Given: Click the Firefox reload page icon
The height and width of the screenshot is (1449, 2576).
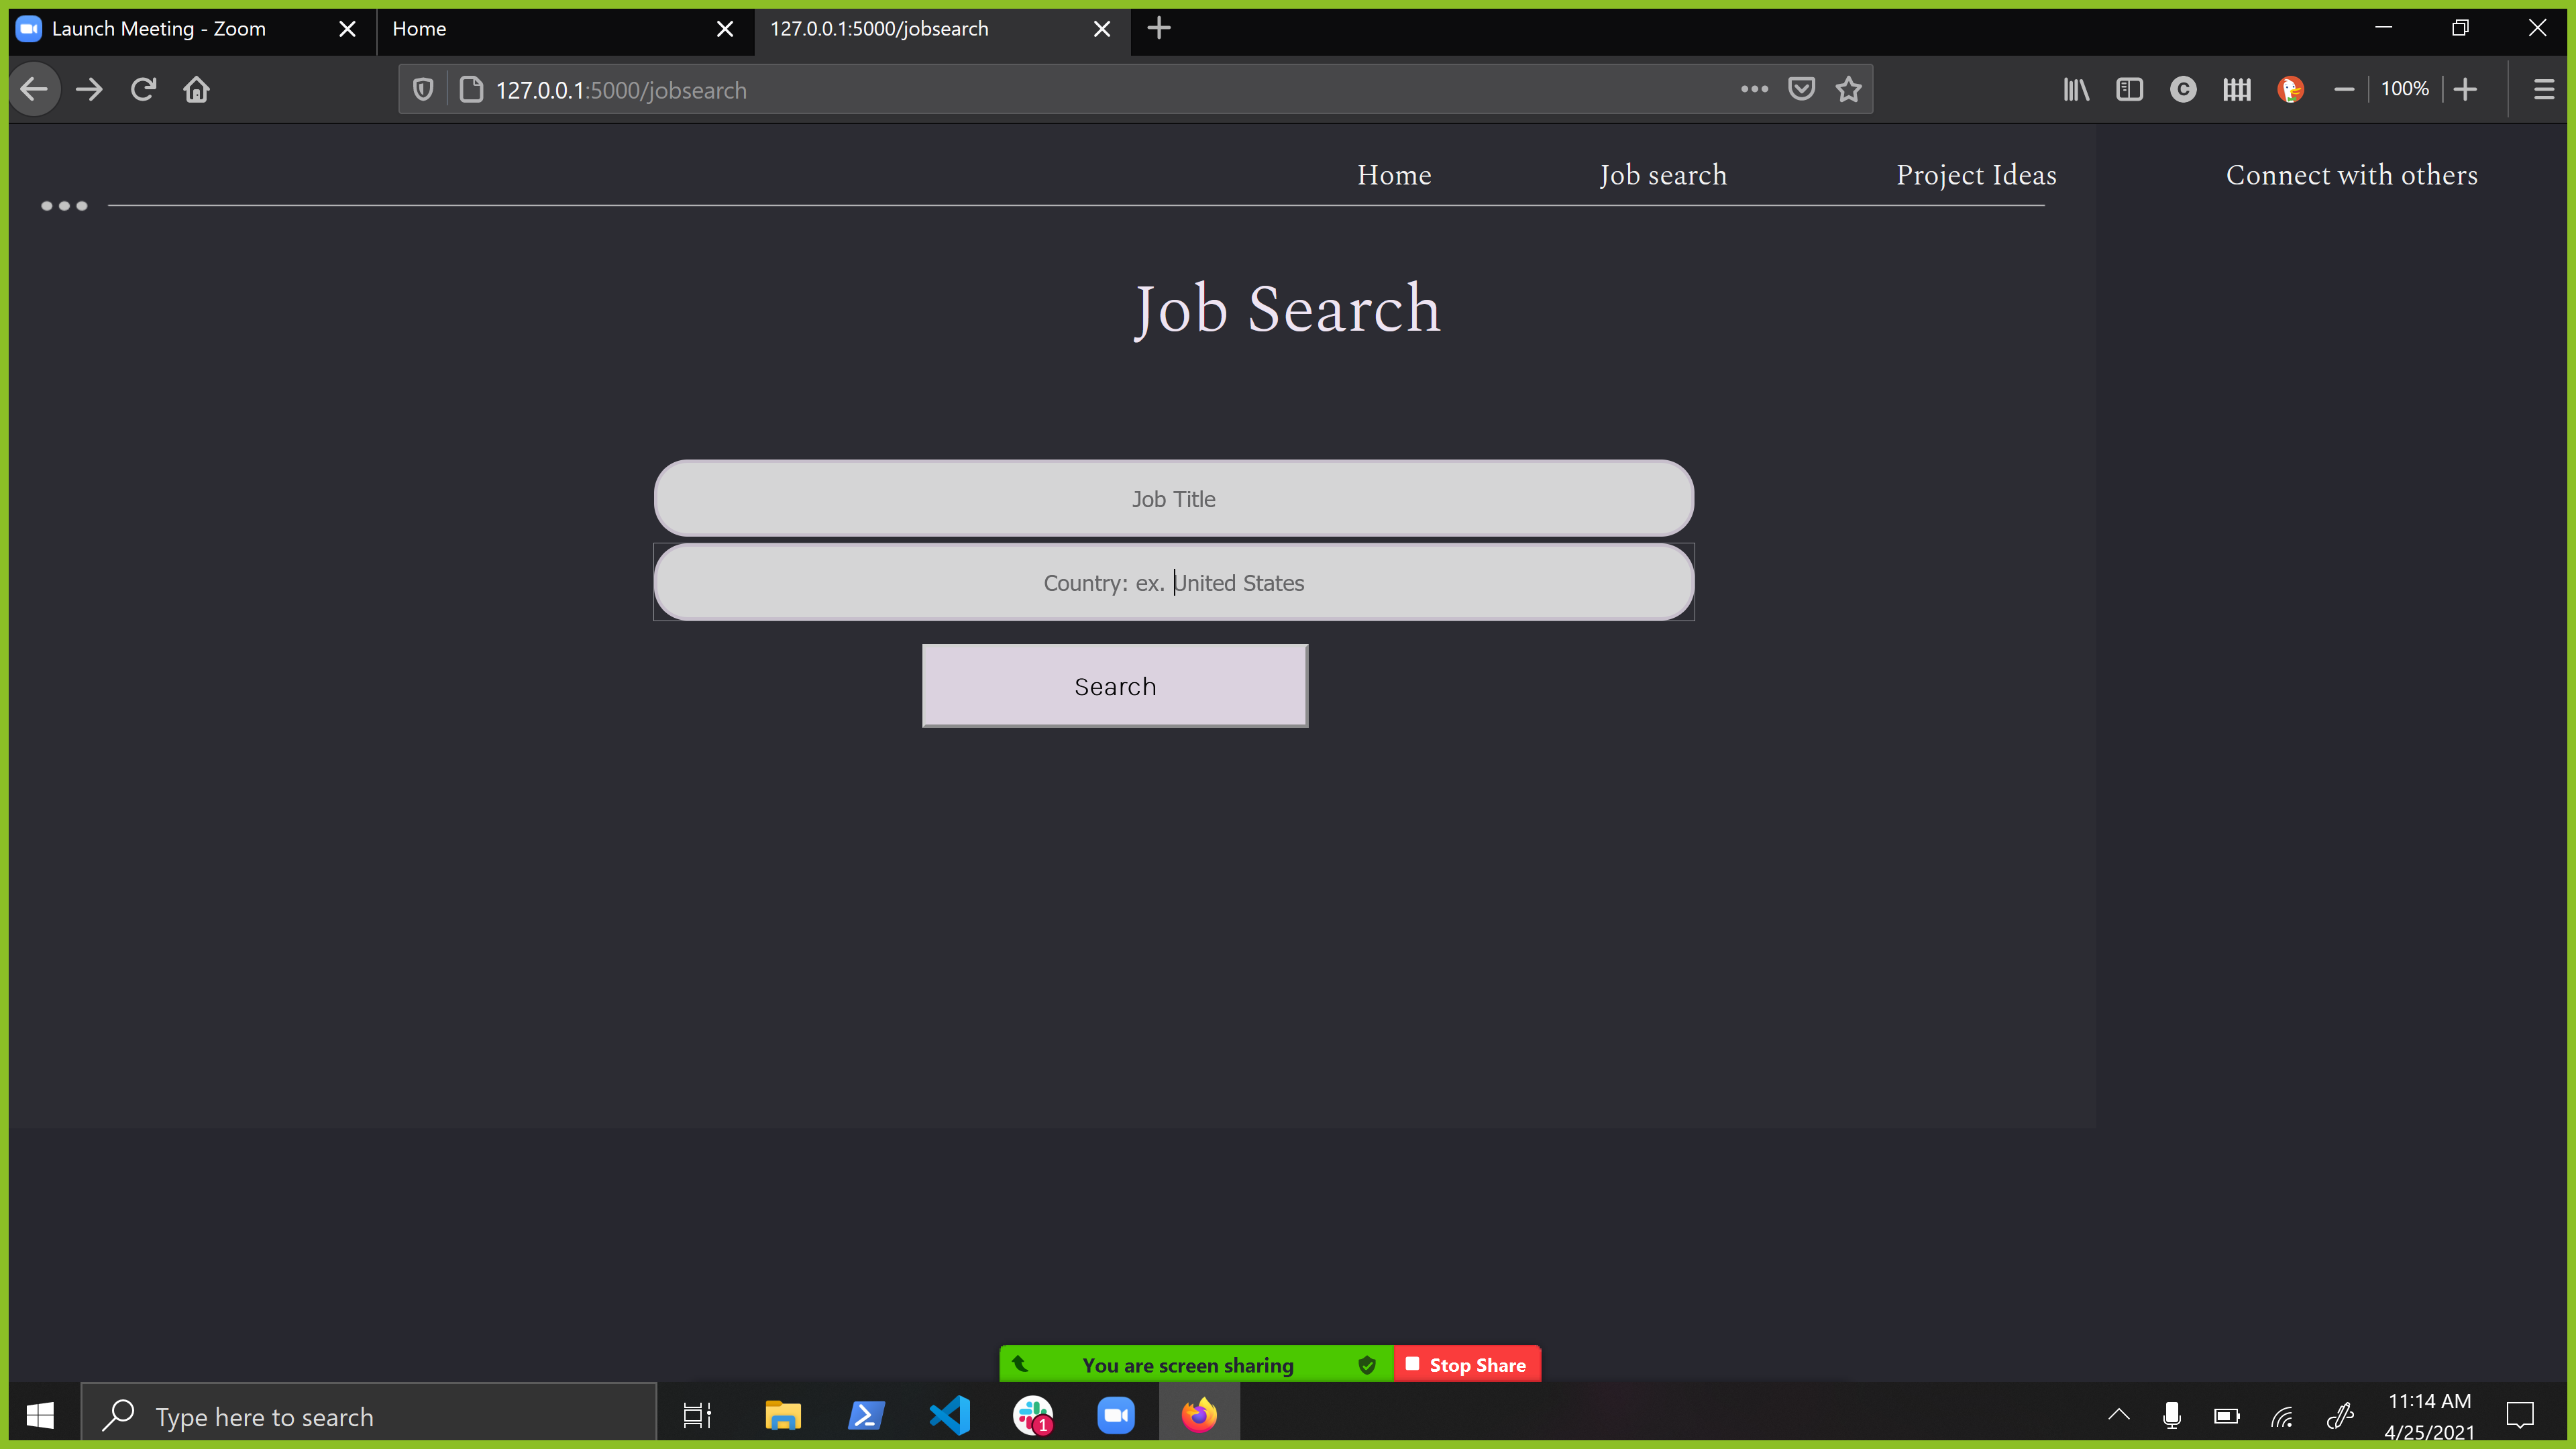Looking at the screenshot, I should [x=143, y=90].
